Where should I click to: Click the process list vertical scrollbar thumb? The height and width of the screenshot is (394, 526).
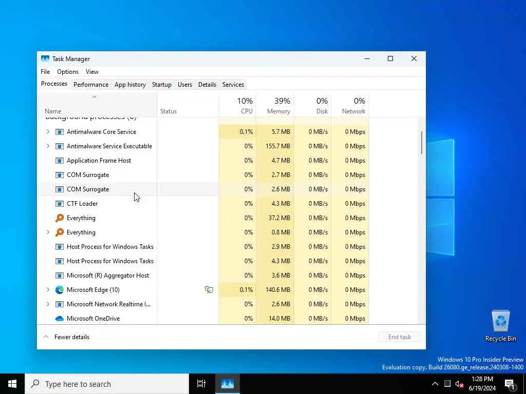click(422, 143)
